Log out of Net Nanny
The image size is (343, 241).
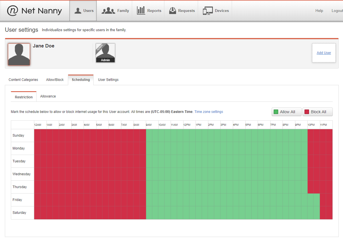point(337,11)
